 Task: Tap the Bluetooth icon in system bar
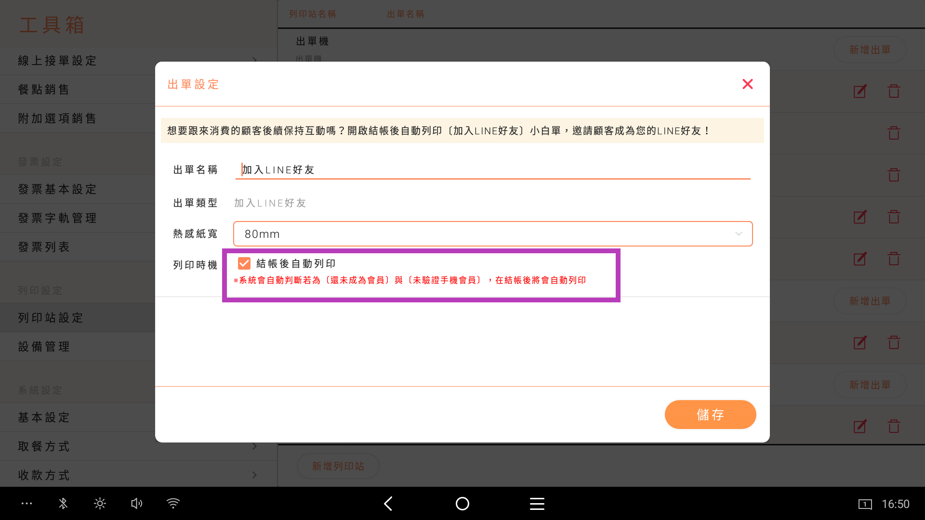pyautogui.click(x=63, y=504)
